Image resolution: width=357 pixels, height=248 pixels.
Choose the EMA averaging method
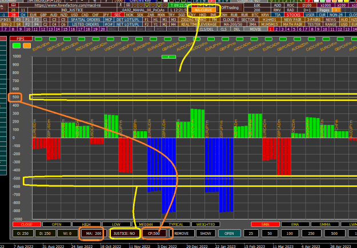pyautogui.click(x=295, y=225)
